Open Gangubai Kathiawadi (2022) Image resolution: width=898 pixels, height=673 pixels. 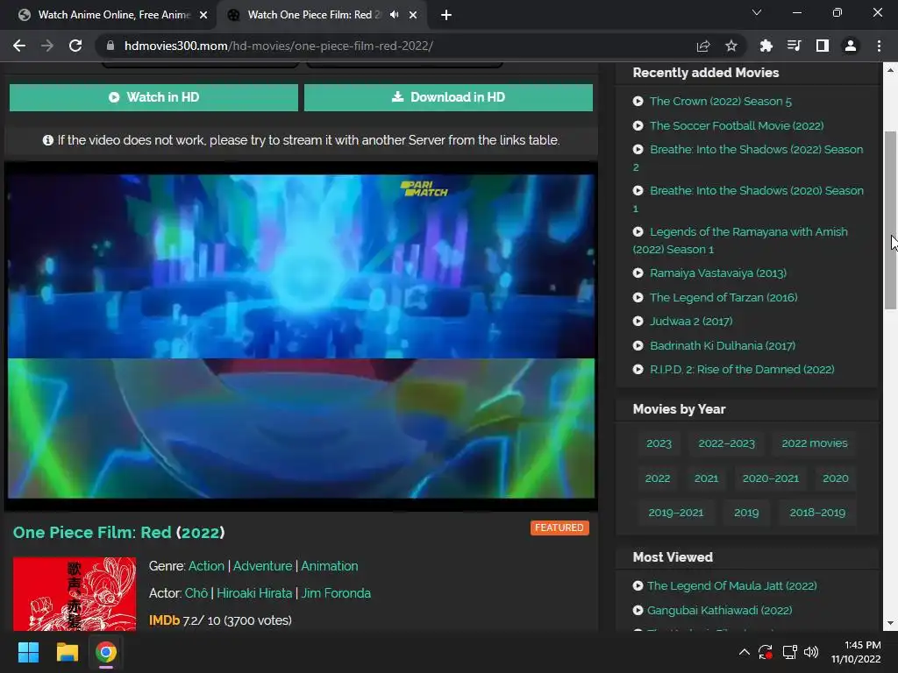(719, 611)
